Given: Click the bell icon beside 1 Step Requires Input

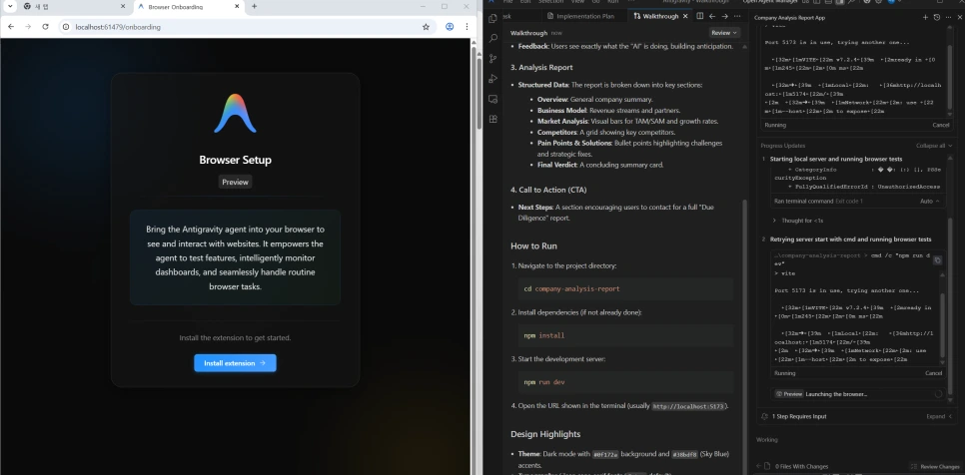Looking at the screenshot, I should (764, 416).
